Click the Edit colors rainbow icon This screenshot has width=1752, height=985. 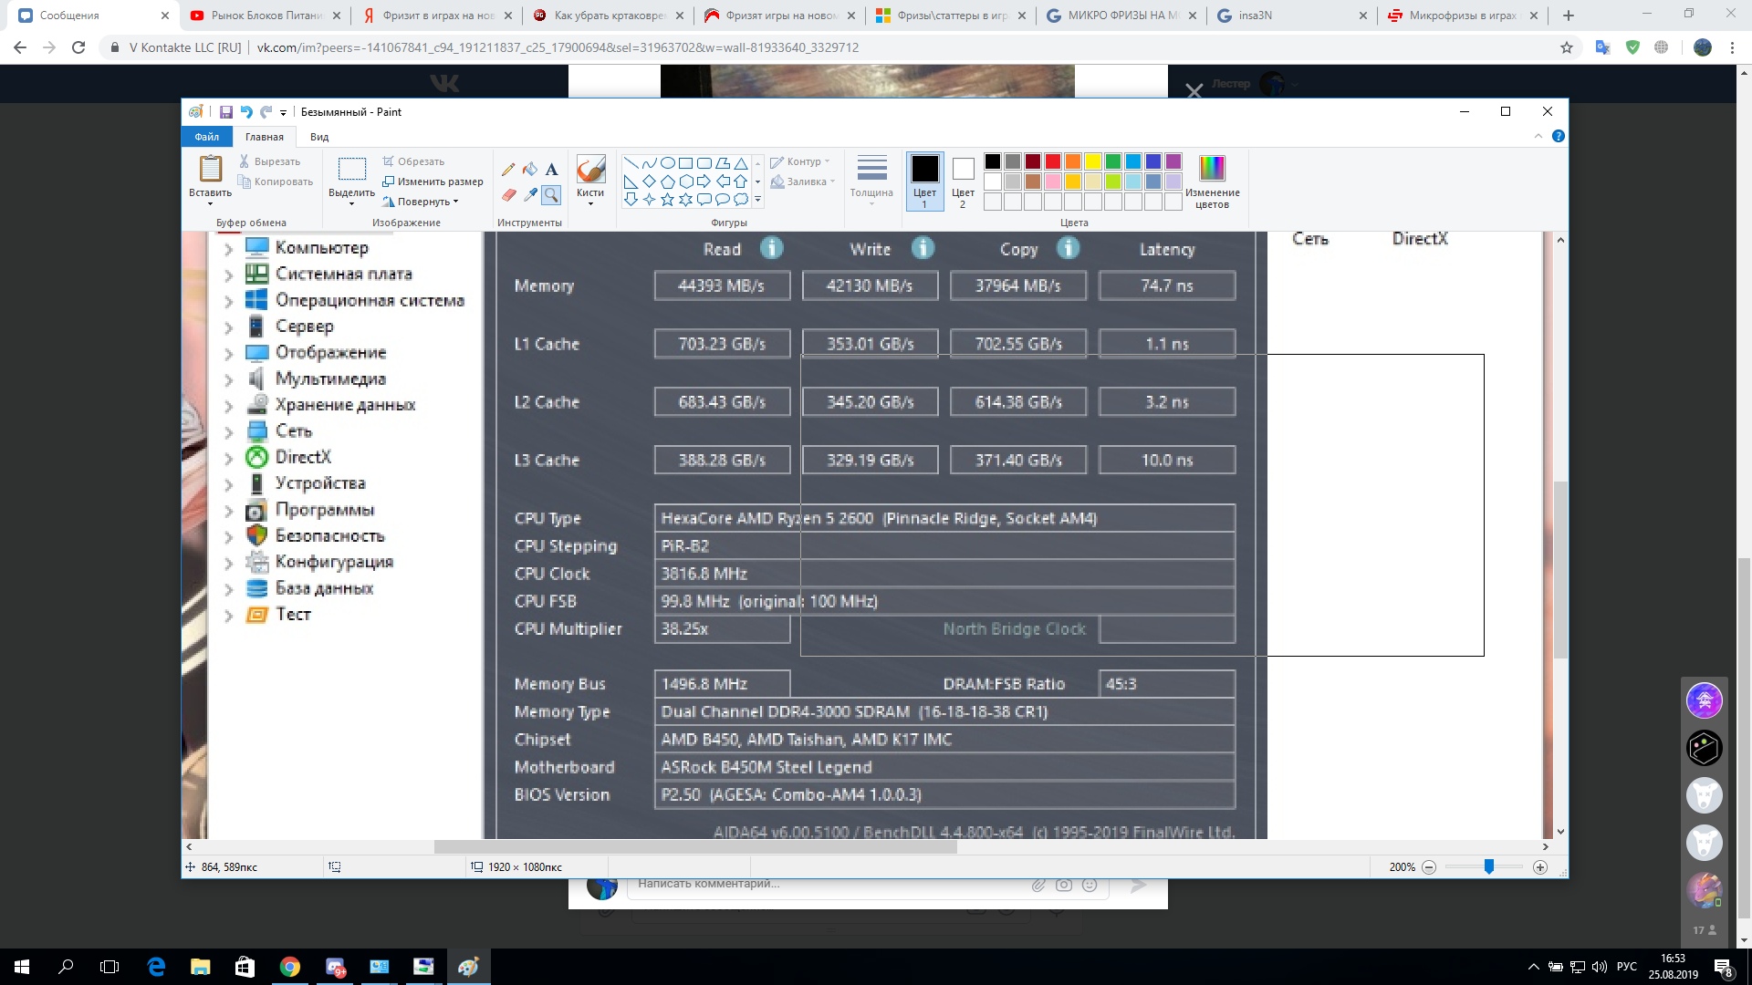click(x=1212, y=169)
